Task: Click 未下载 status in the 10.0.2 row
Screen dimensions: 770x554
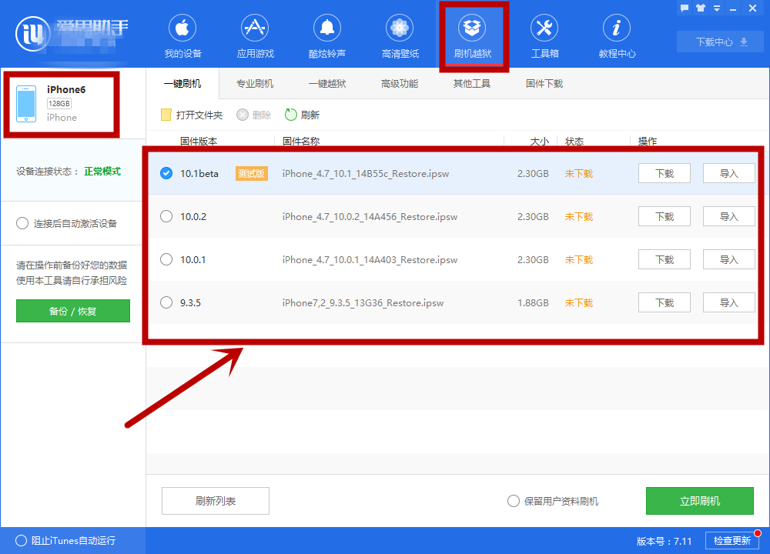Action: [579, 216]
